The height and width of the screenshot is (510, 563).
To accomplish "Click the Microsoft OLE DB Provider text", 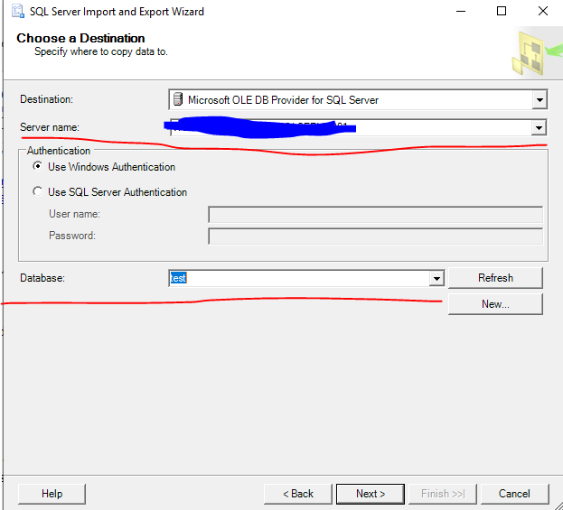I will pyautogui.click(x=283, y=100).
